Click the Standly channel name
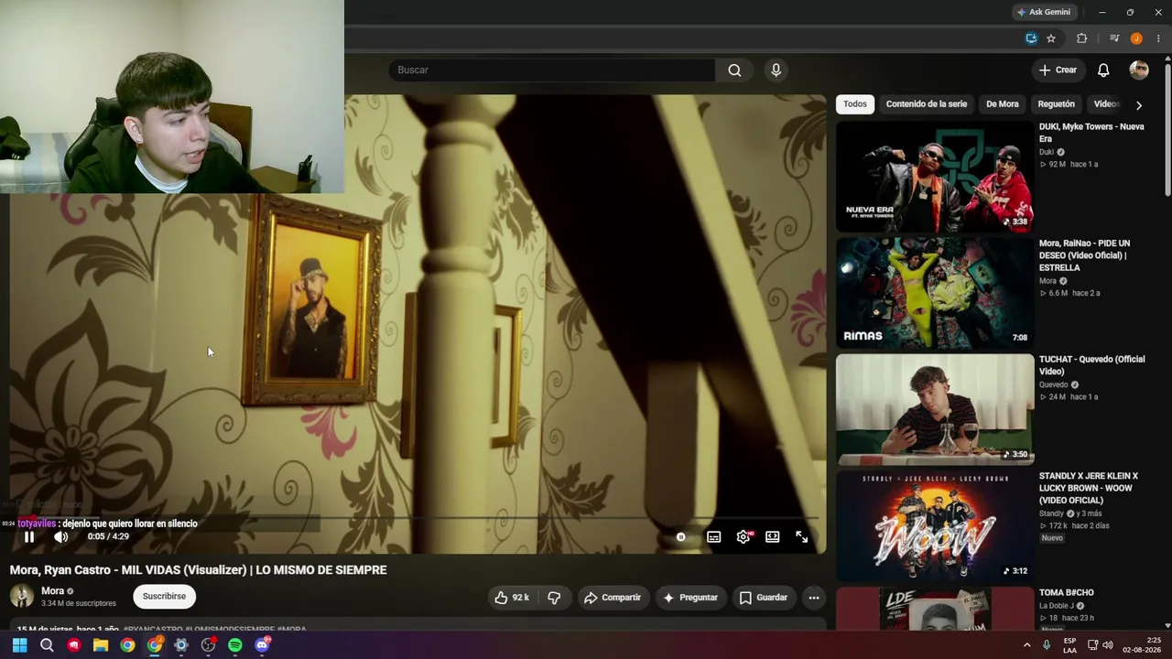 (1052, 513)
